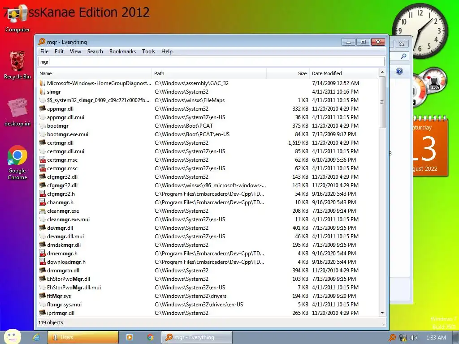Viewport: 459px width, 344px height.
Task: Open Internet Explorer in taskbar
Action: click(36, 337)
